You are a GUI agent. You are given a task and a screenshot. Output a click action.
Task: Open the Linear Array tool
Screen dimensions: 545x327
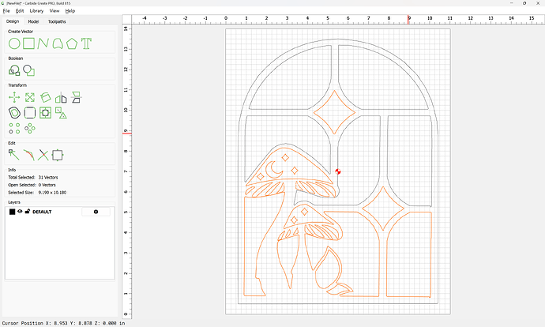[x=14, y=128]
